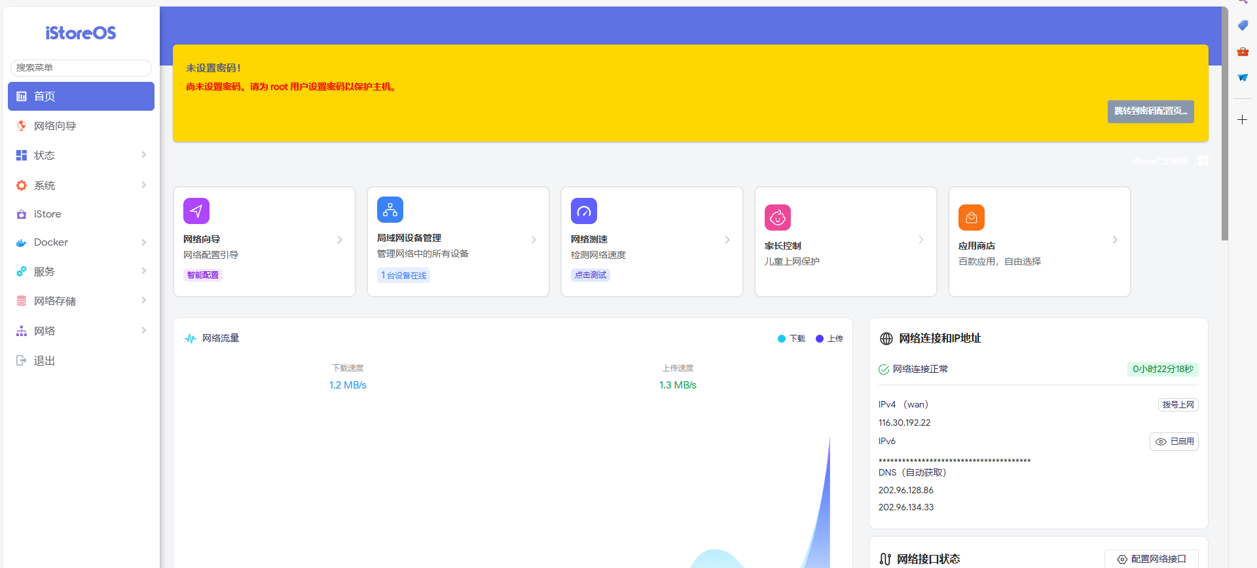Click the iStoreOS logo

[x=81, y=33]
